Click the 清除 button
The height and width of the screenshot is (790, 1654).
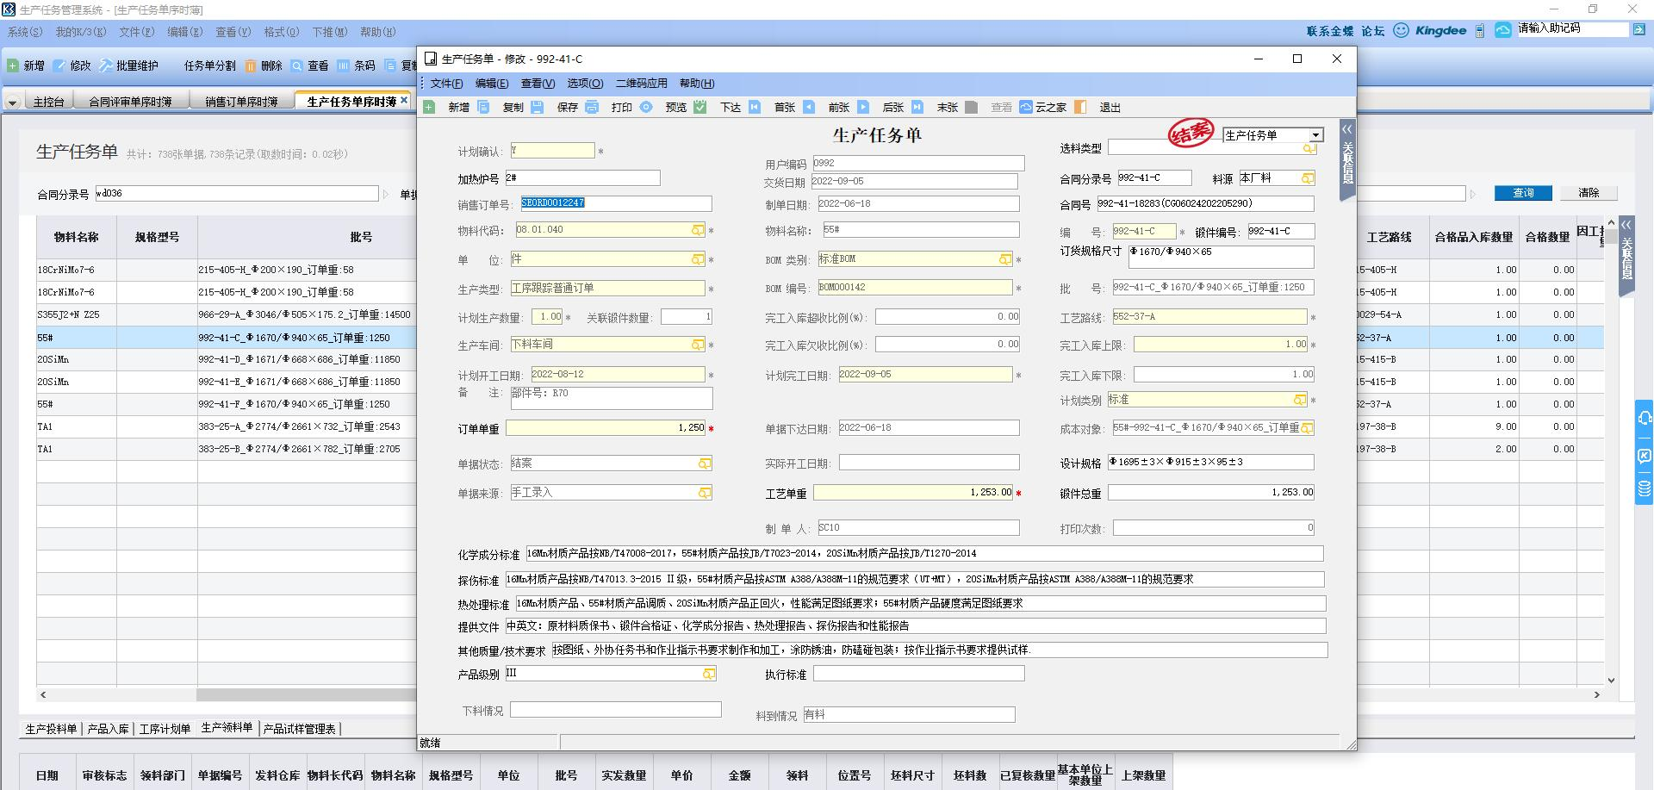[1589, 193]
